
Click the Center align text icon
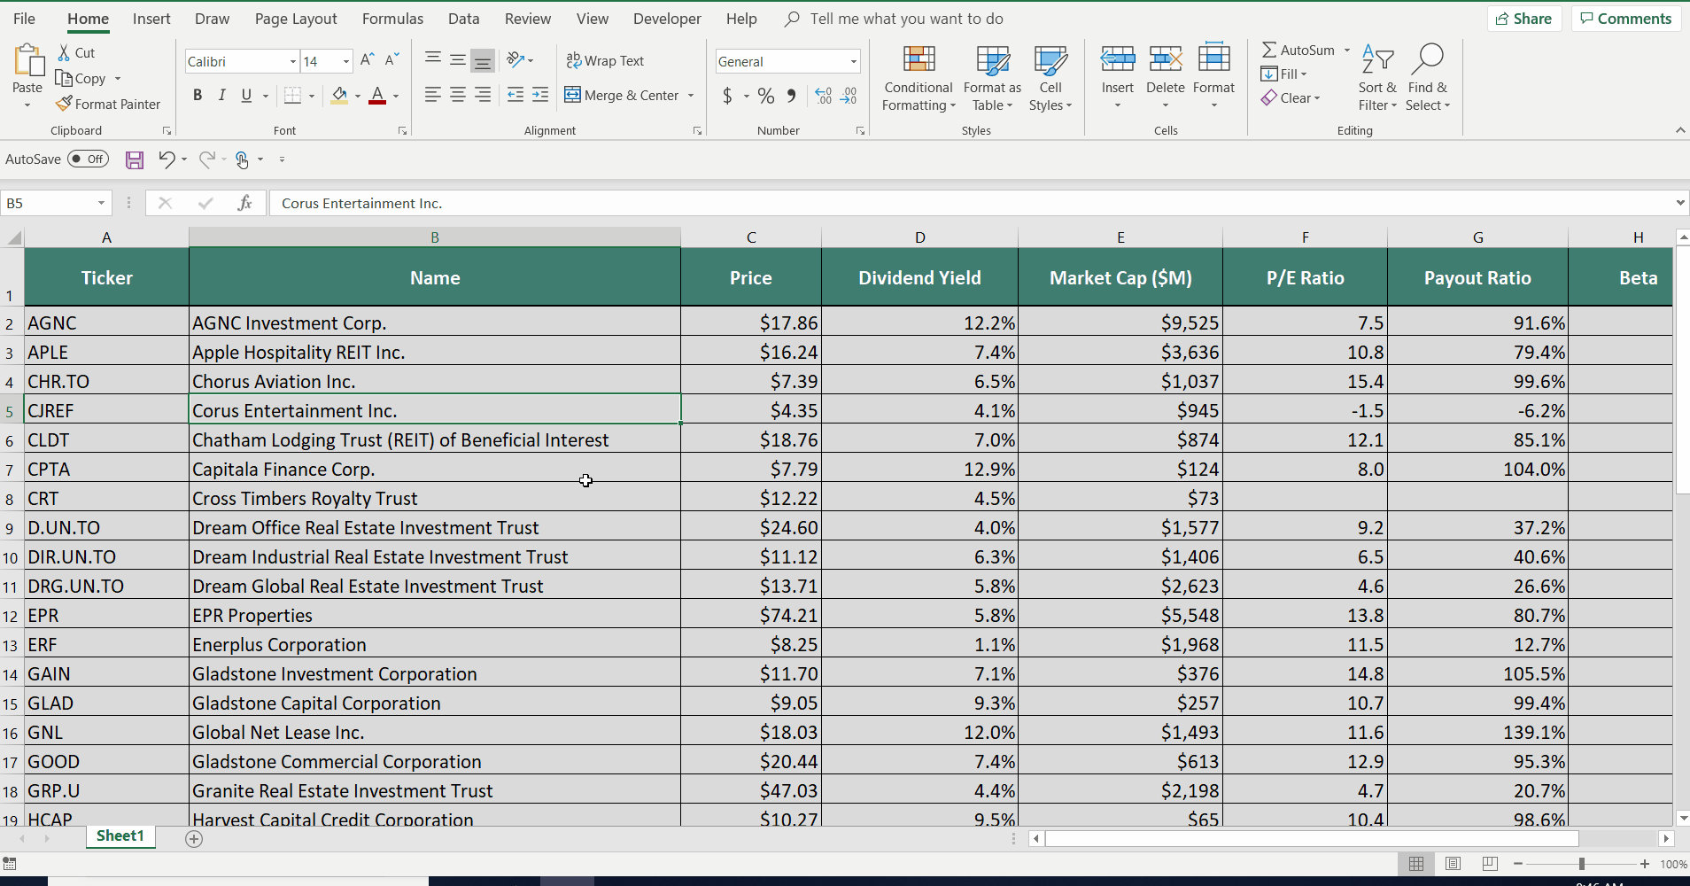coord(458,95)
